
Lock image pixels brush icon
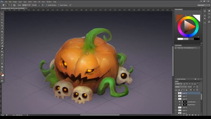[182, 90]
